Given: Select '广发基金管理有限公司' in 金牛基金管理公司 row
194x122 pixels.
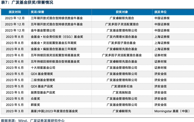Looking at the screenshot, I should point(122,30).
